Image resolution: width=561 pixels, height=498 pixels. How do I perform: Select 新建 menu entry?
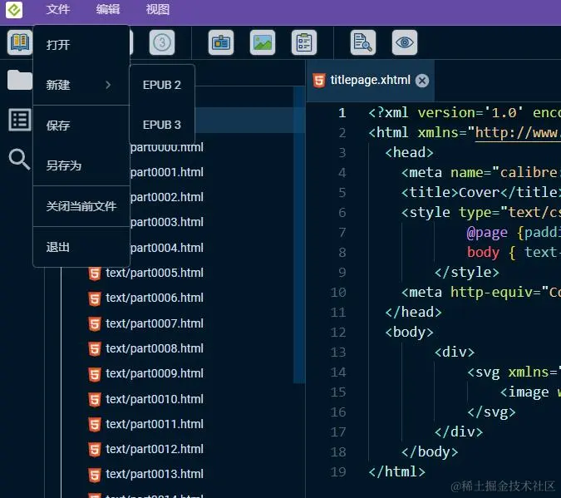(x=81, y=85)
